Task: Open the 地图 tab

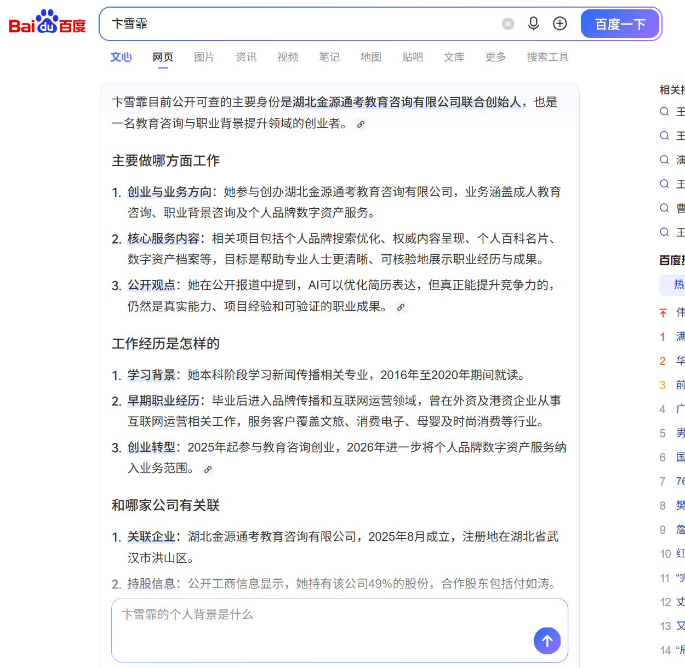Action: click(371, 57)
